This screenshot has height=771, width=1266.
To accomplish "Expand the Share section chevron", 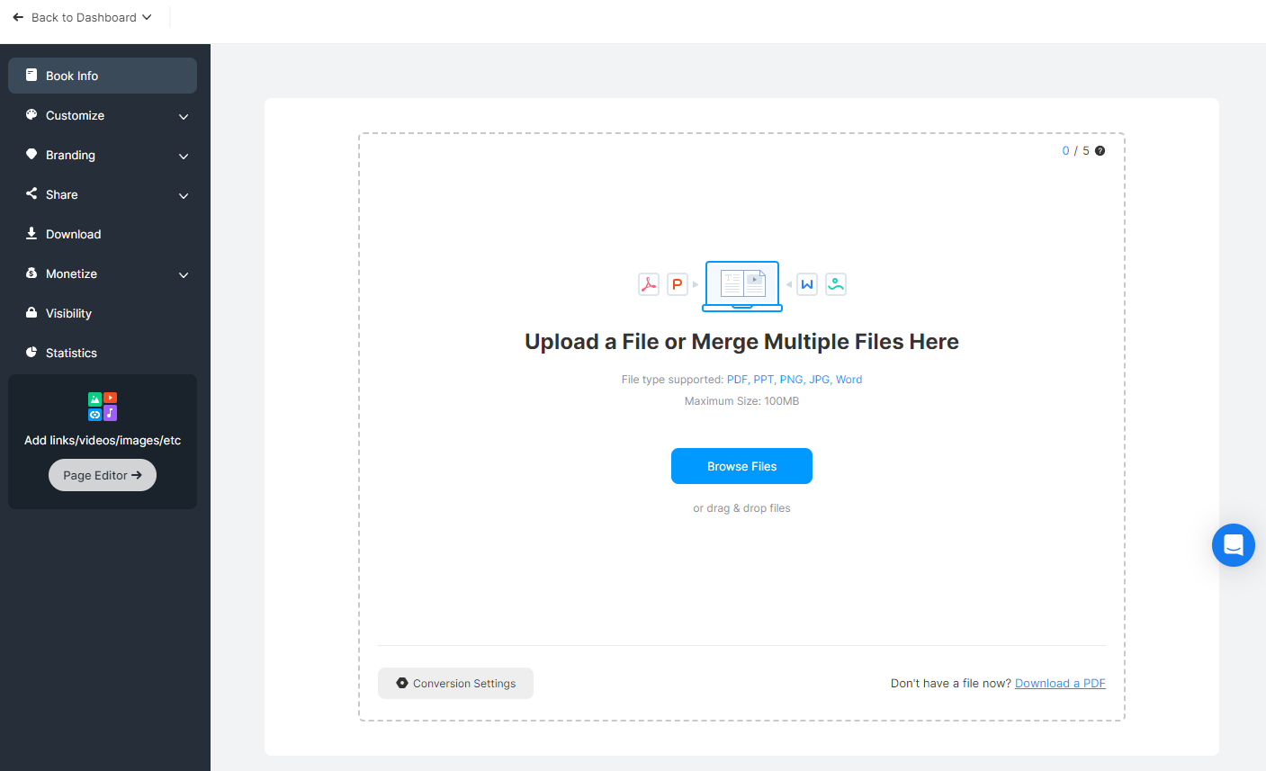I will [183, 195].
